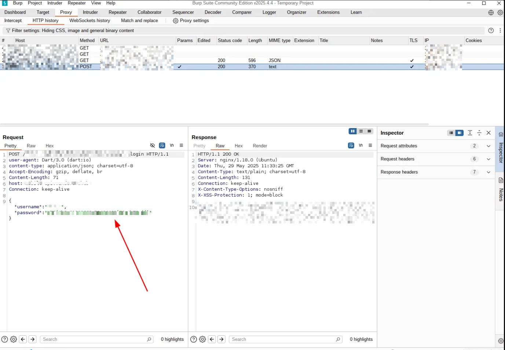Select side-by-side request/response layout
The height and width of the screenshot is (350, 505).
click(353, 131)
